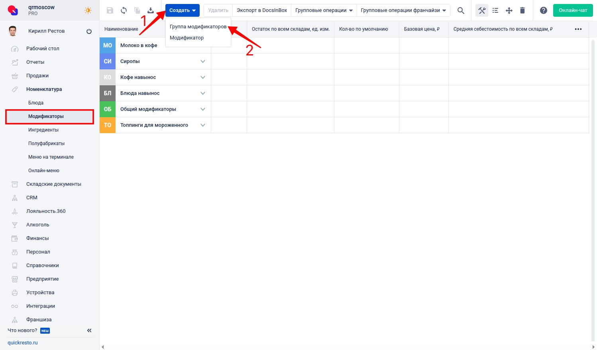Click the copy documents icon
597x350 pixels.
[137, 10]
